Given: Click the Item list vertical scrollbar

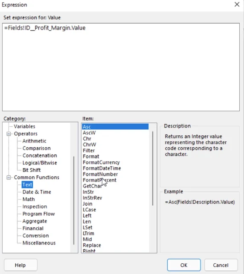Looking at the screenshot, I should 153,168.
